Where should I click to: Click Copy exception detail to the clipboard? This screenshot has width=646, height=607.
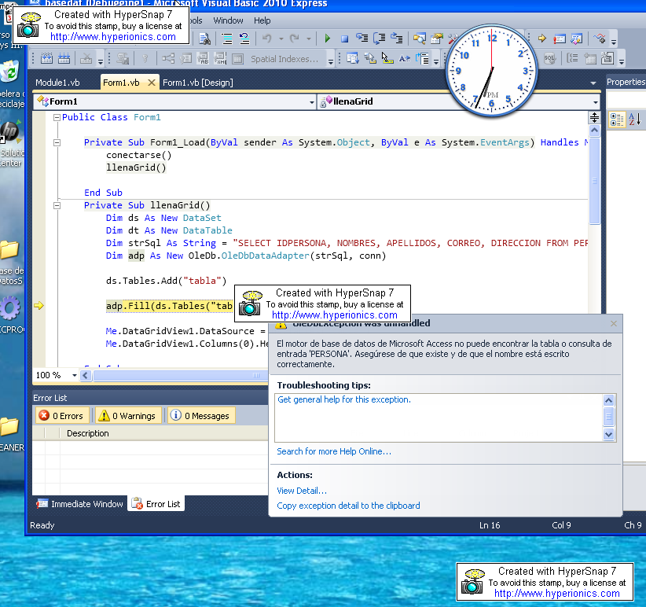[349, 506]
